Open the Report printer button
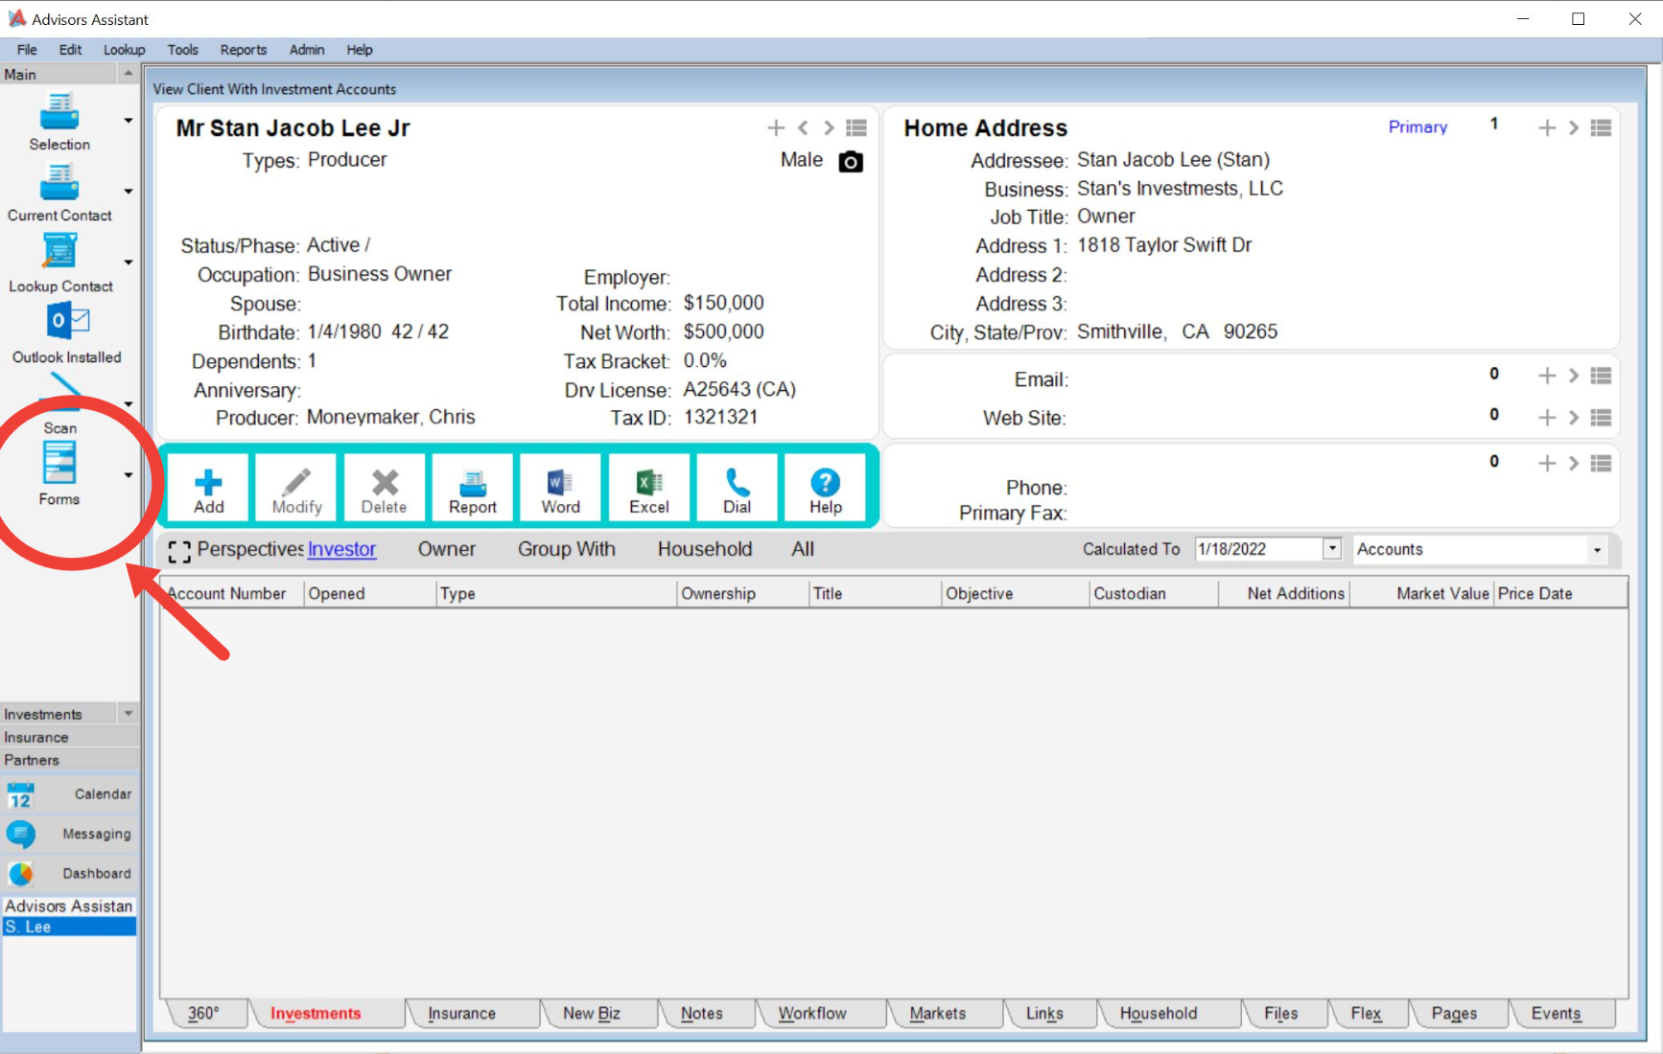This screenshot has height=1054, width=1663. 473,489
